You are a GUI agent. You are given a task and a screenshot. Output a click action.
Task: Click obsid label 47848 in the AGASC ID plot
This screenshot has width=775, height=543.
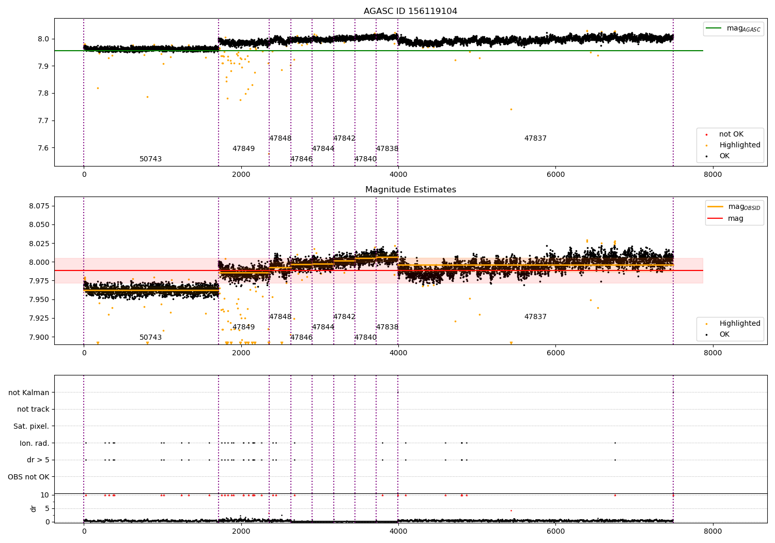click(280, 139)
